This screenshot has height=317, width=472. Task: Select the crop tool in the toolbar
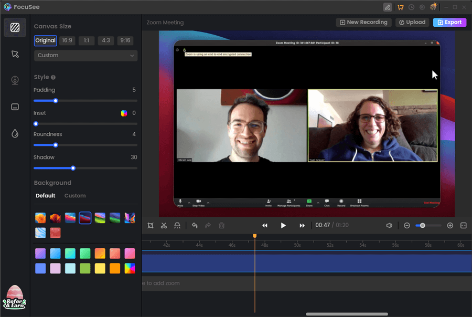[x=151, y=225]
